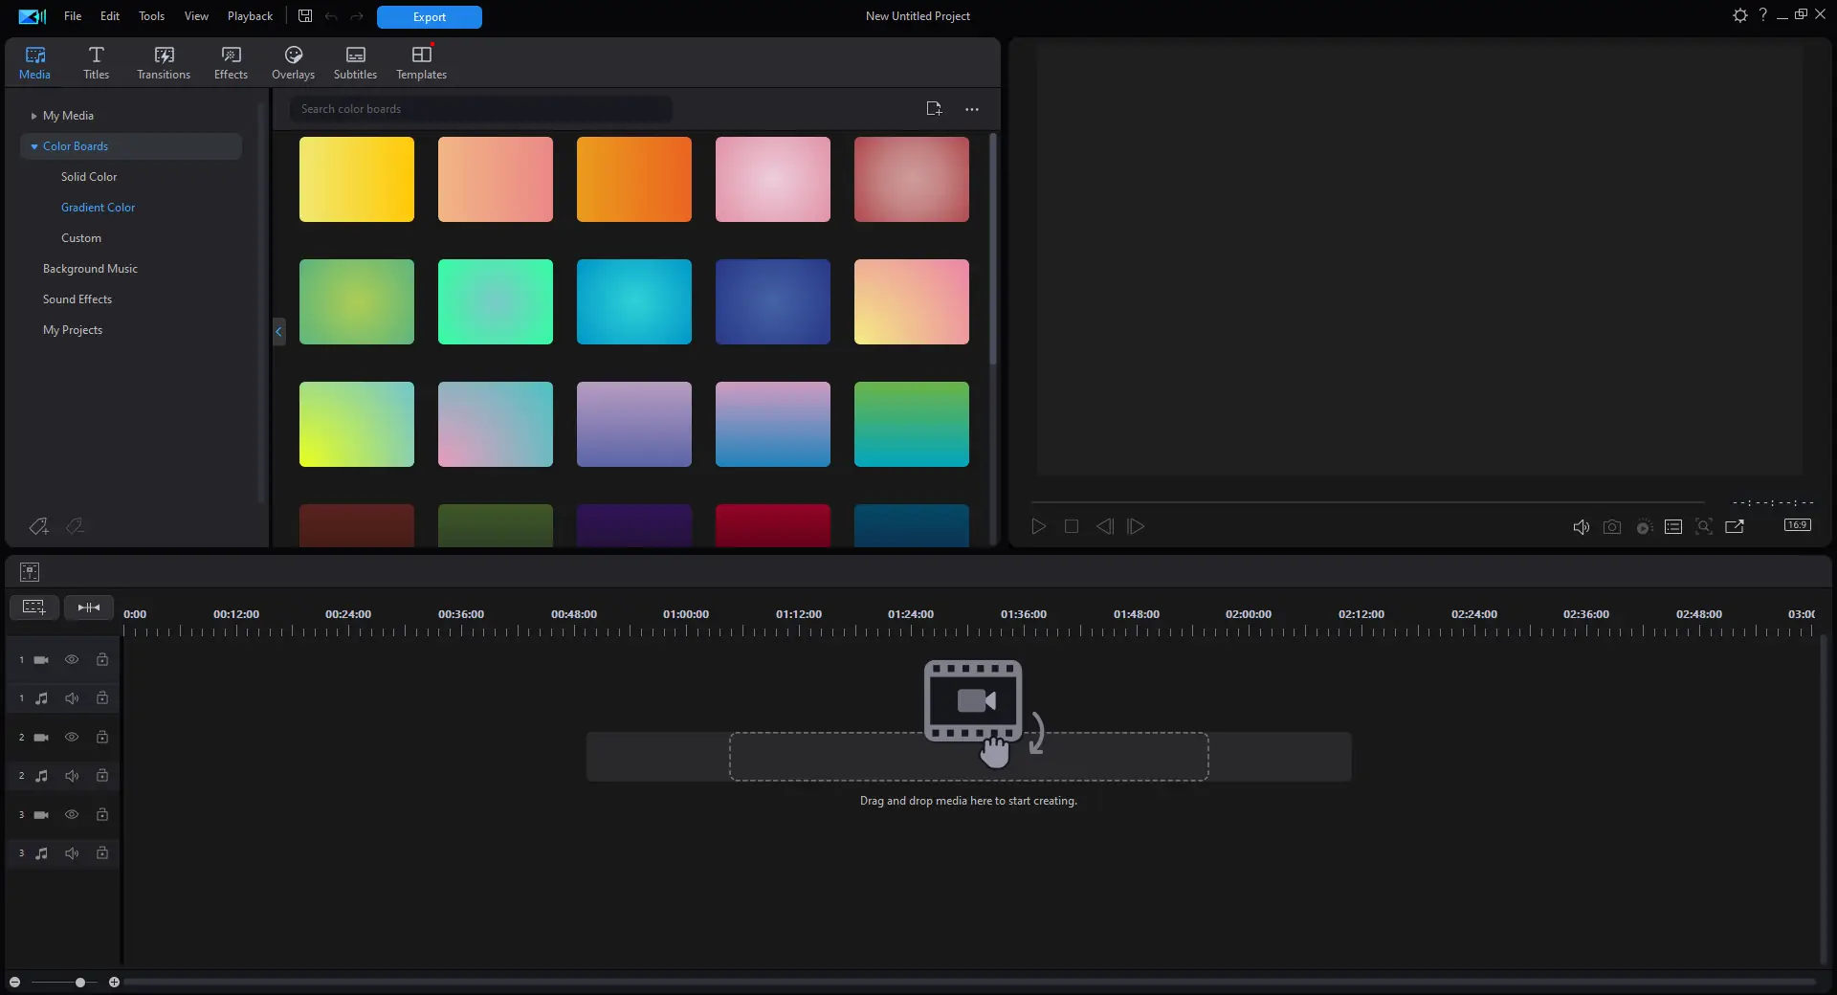Click the snapshot camera icon in preview
The width and height of the screenshot is (1837, 995).
click(1612, 527)
